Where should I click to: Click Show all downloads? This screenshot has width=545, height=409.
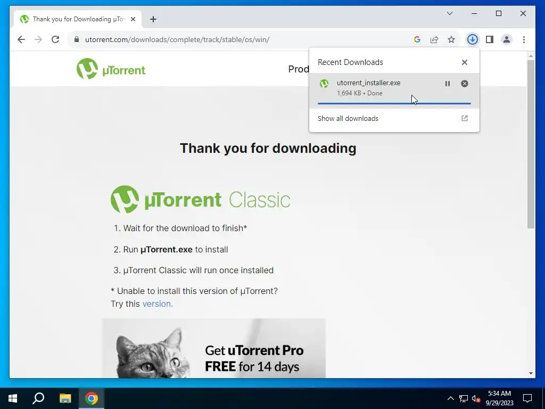pyautogui.click(x=348, y=118)
